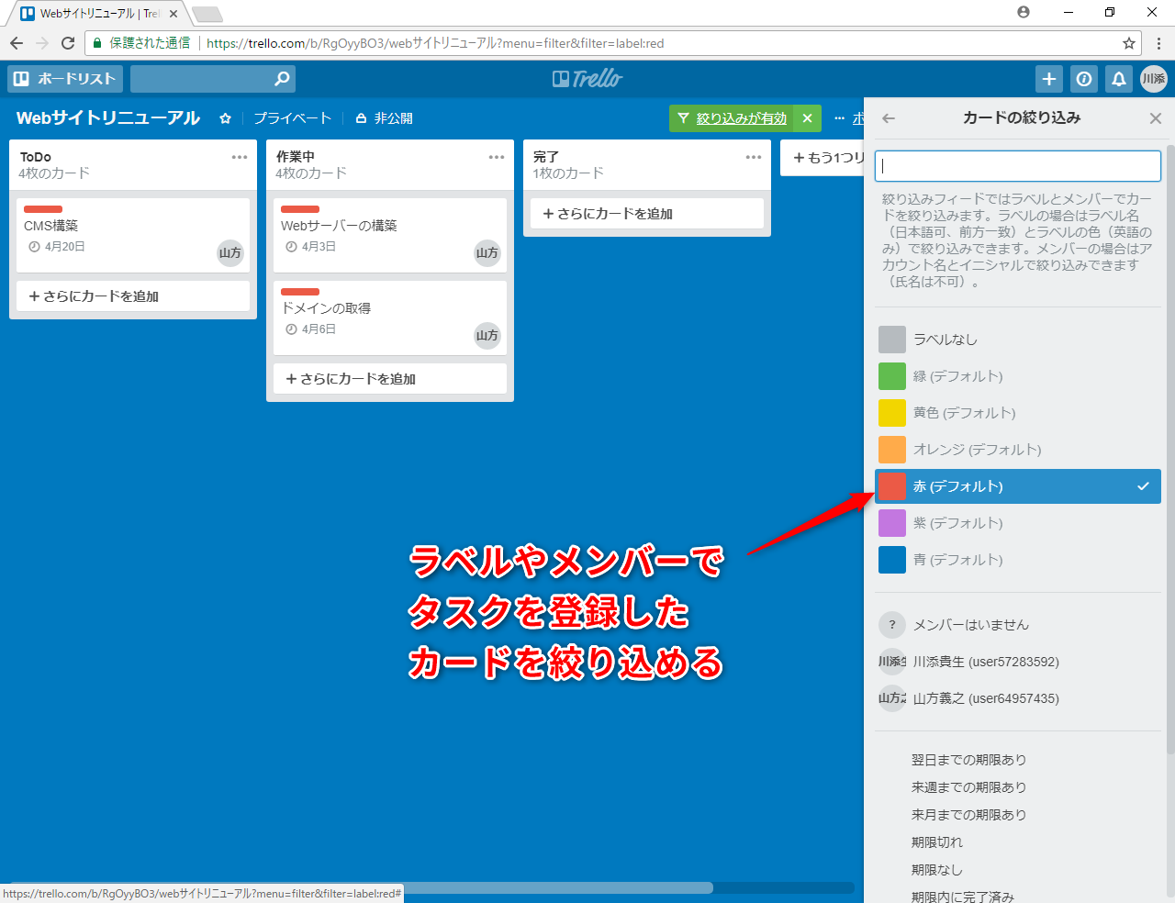This screenshot has height=903, width=1175.
Task: Add another card to the 完了 list
Action: [x=647, y=214]
